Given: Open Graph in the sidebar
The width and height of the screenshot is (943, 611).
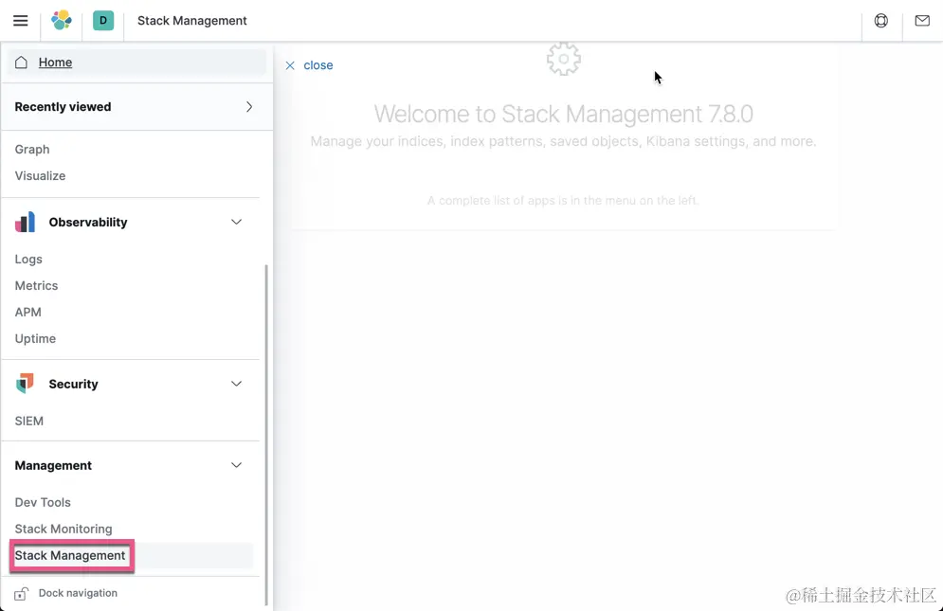Looking at the screenshot, I should coord(32,149).
